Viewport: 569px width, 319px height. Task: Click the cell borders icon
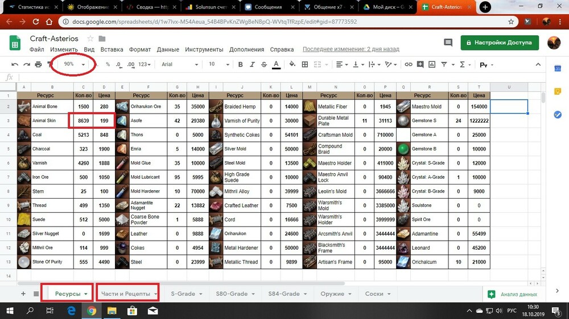coord(305,64)
